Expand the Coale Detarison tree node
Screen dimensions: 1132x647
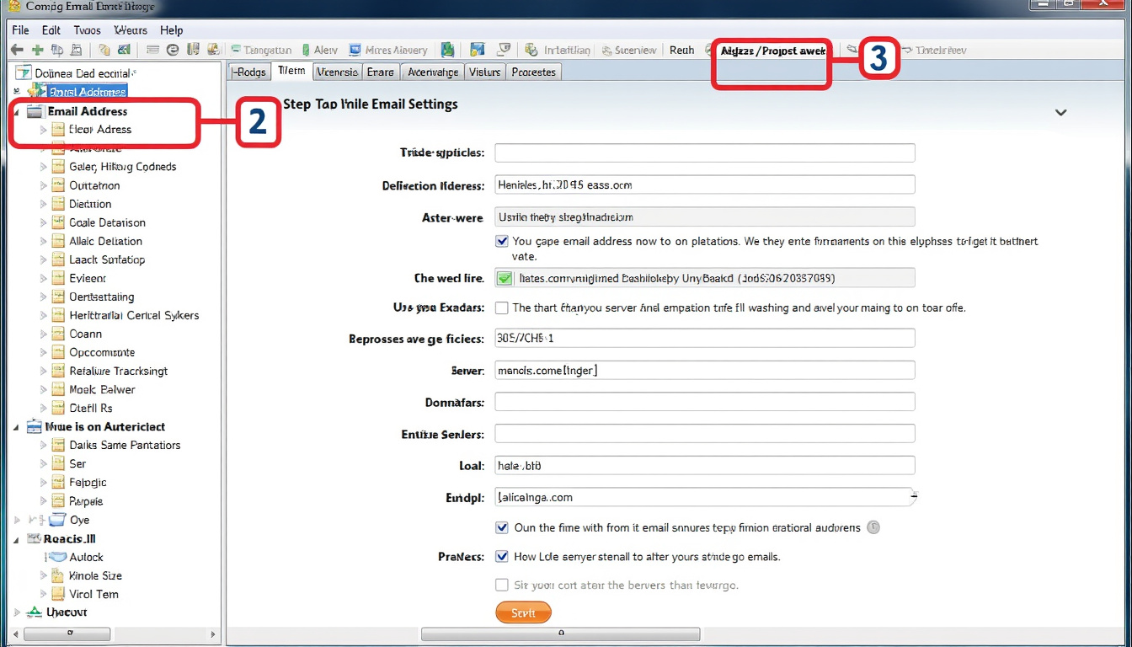44,222
